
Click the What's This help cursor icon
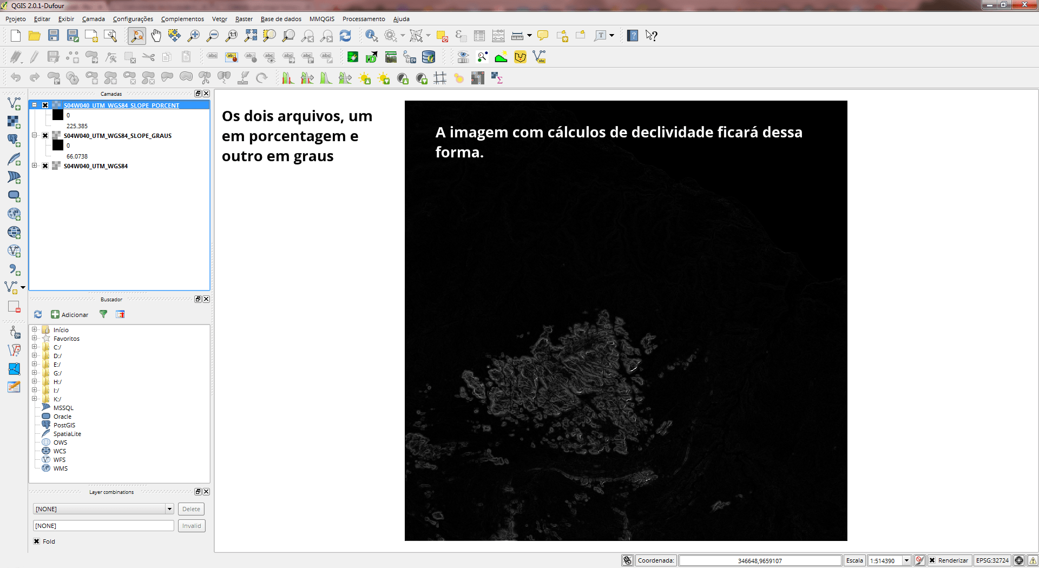click(652, 36)
